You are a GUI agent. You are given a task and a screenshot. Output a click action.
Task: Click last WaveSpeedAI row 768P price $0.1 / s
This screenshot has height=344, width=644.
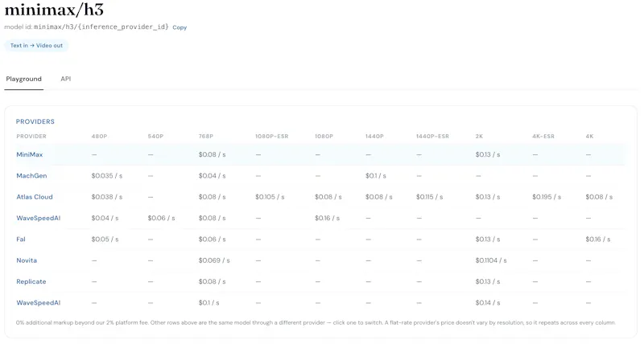(x=209, y=303)
